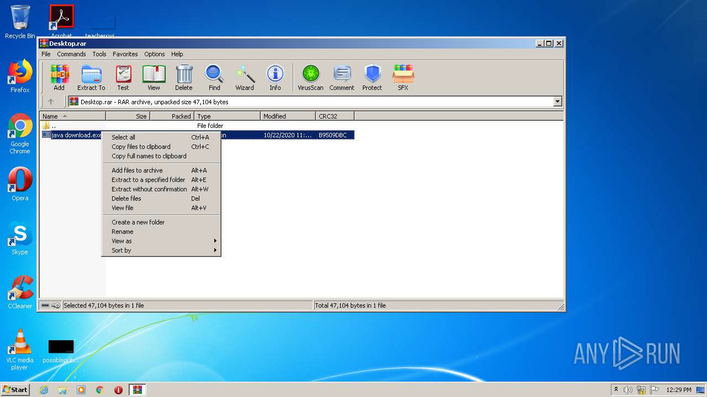
Task: Click the View toolbar icon
Action: [x=154, y=77]
